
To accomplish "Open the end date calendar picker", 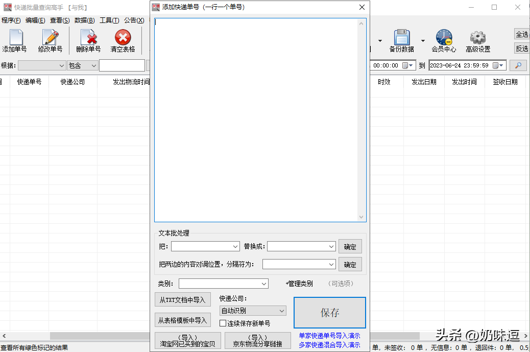I will click(498, 65).
